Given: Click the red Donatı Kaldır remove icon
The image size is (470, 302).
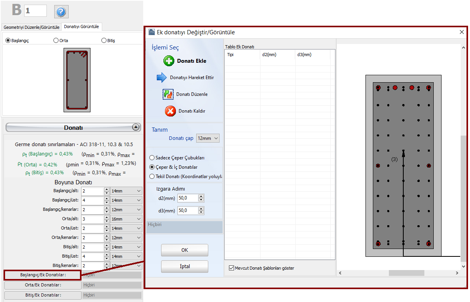Looking at the screenshot, I should [x=170, y=111].
